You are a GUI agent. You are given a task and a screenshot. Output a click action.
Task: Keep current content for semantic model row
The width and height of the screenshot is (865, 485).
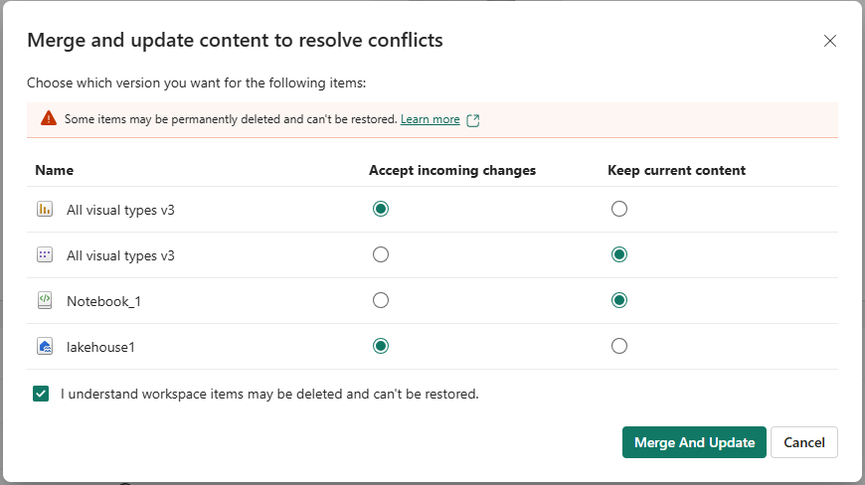pyautogui.click(x=619, y=254)
